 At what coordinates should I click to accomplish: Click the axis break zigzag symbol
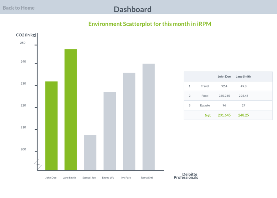click(x=38, y=164)
